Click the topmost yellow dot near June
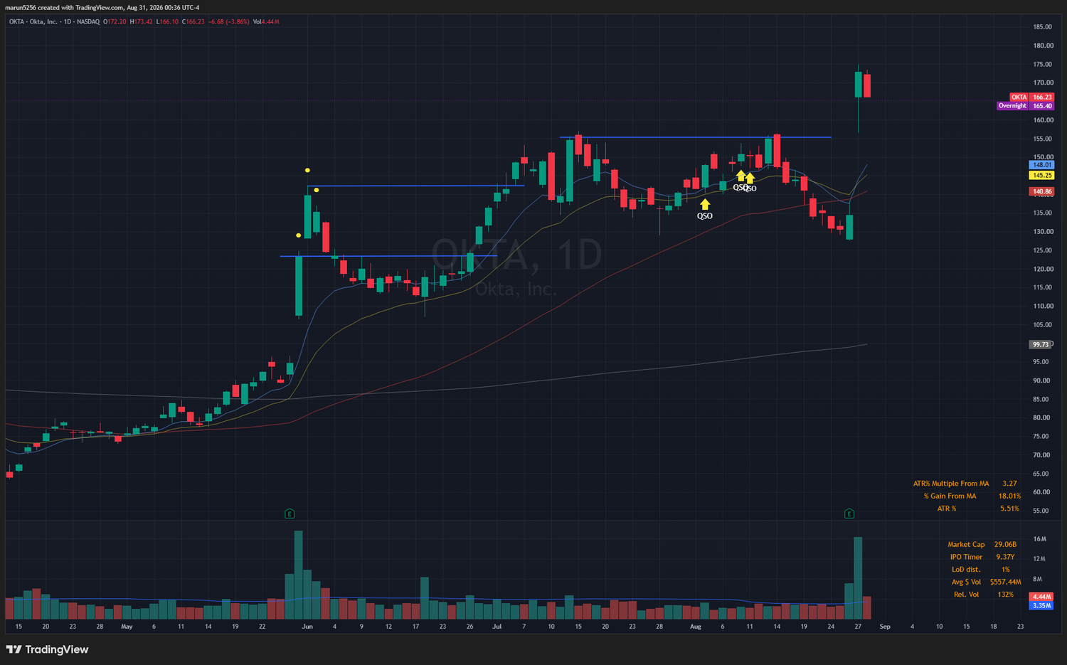This screenshot has width=1067, height=665. (307, 170)
